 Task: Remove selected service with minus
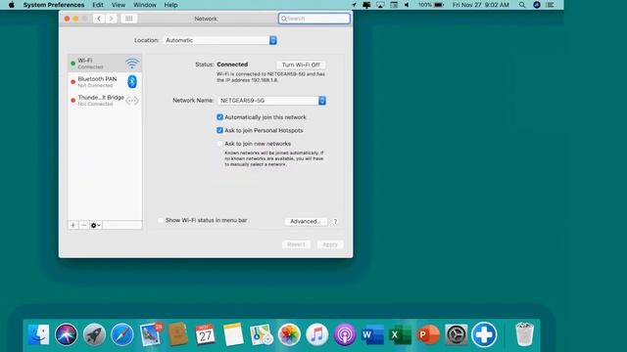(83, 225)
